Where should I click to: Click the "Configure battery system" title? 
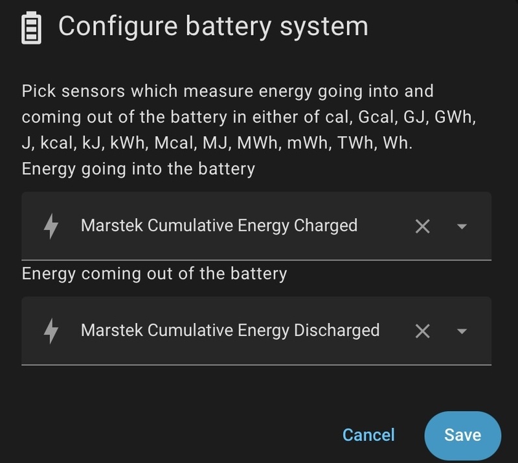213,27
